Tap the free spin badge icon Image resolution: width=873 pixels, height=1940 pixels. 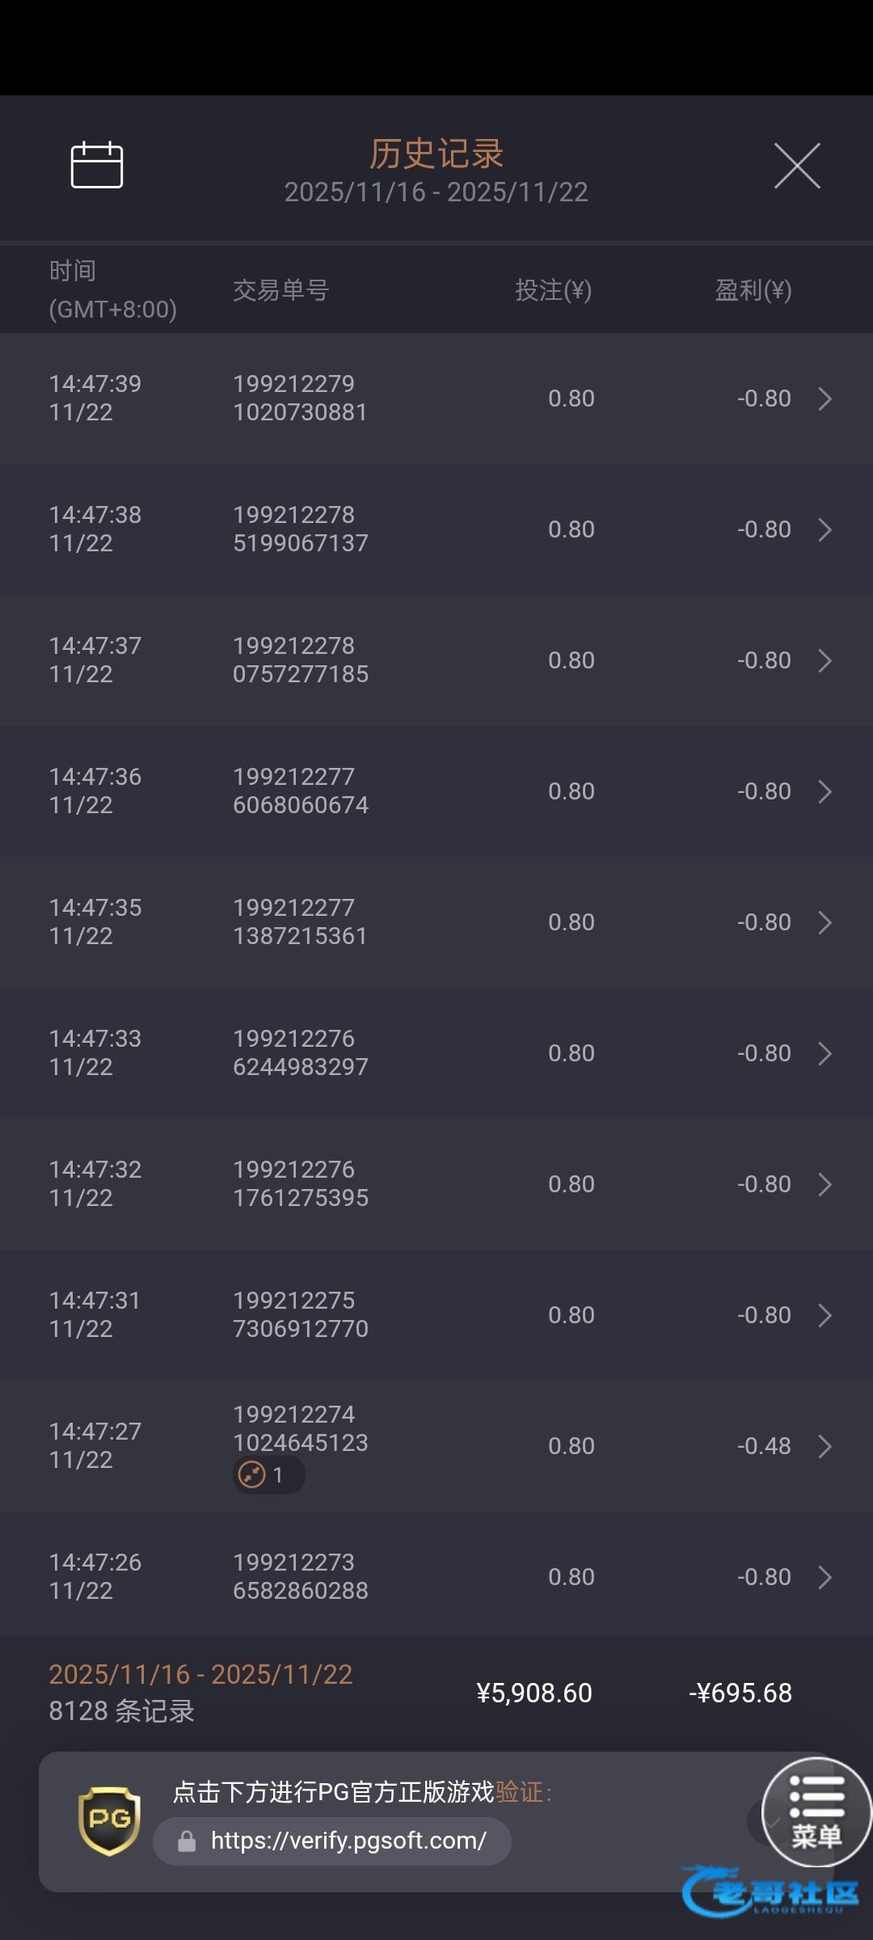tap(252, 1475)
